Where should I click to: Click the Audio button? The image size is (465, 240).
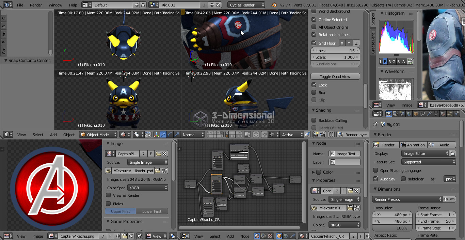(441, 145)
